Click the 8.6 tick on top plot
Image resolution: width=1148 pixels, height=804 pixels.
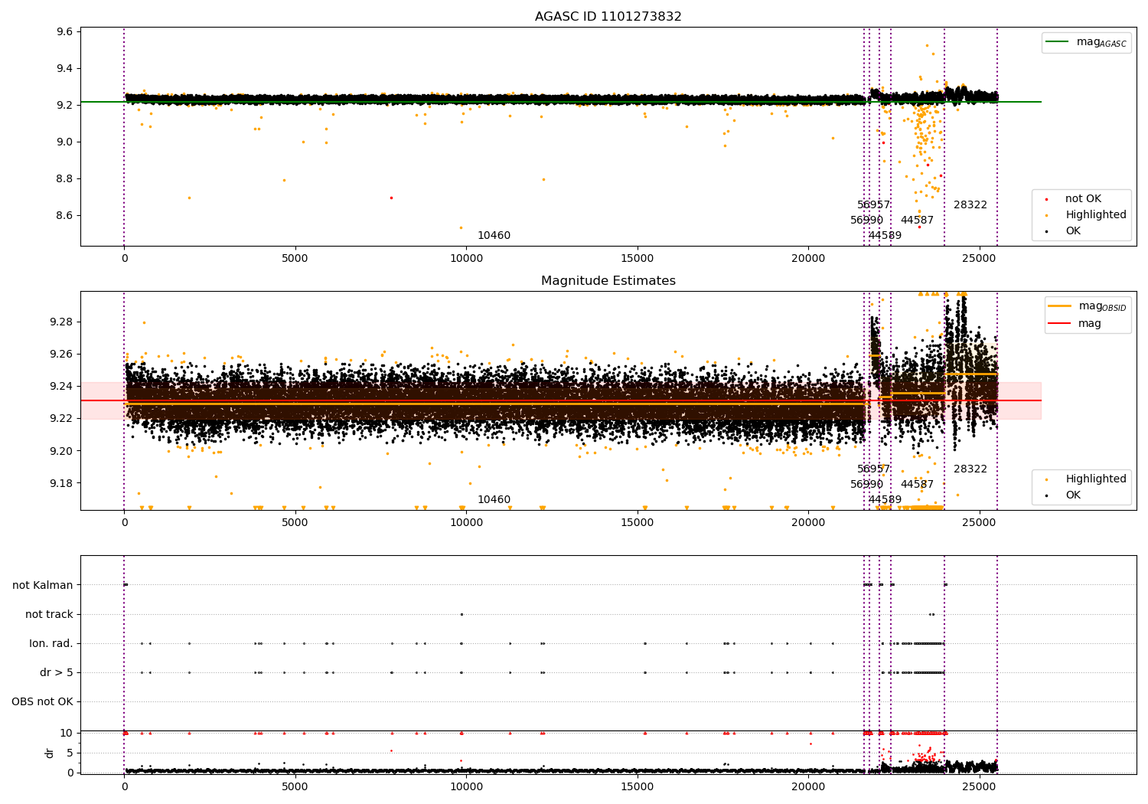[65, 216]
